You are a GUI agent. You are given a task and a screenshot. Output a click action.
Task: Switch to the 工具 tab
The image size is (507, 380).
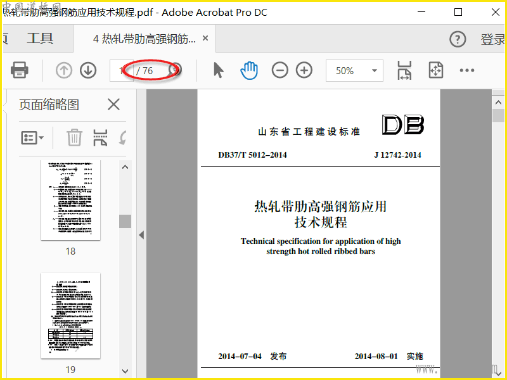coord(40,38)
